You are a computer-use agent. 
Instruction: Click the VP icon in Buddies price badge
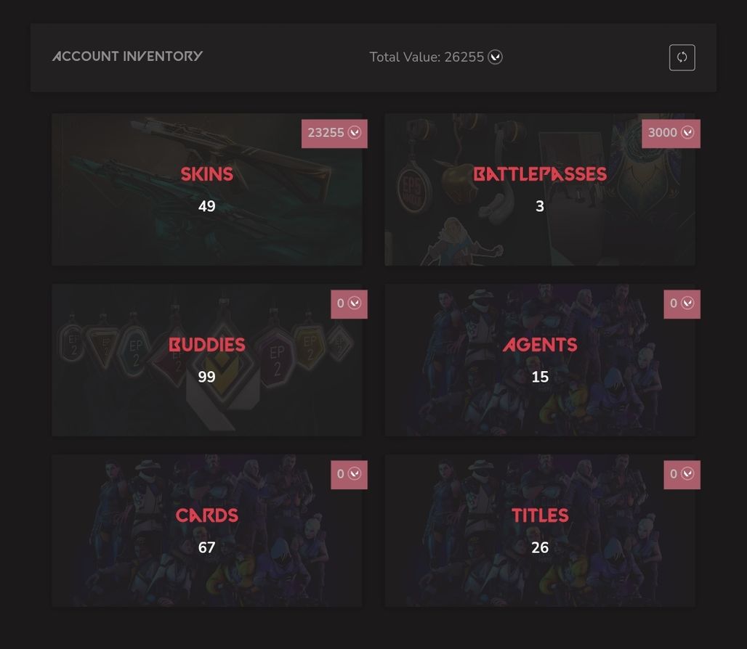coord(355,303)
